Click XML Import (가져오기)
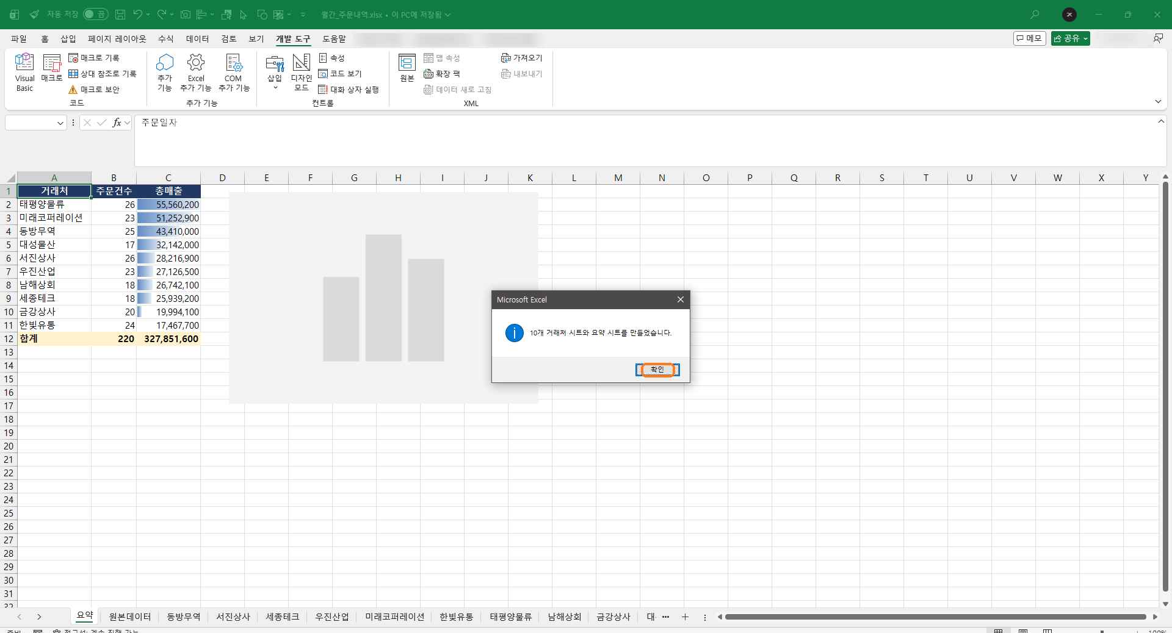This screenshot has width=1172, height=633. (522, 58)
